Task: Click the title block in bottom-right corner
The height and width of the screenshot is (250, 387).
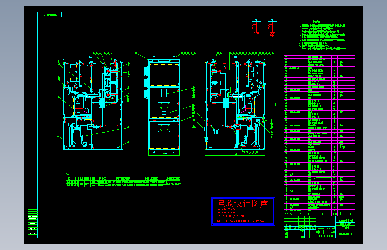Action: point(320,226)
